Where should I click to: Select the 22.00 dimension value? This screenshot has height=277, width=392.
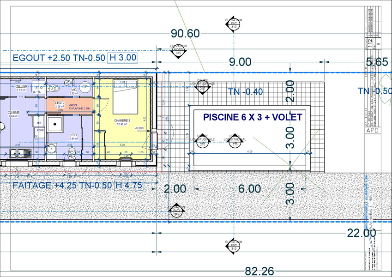[361, 234]
